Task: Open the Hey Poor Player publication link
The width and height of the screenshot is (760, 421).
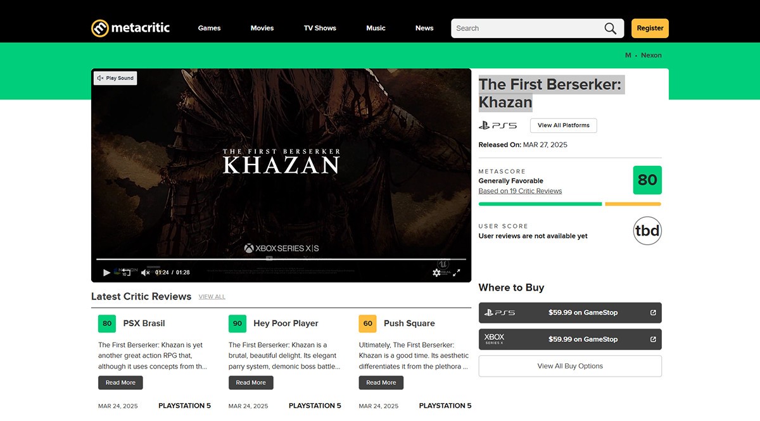Action: click(286, 323)
